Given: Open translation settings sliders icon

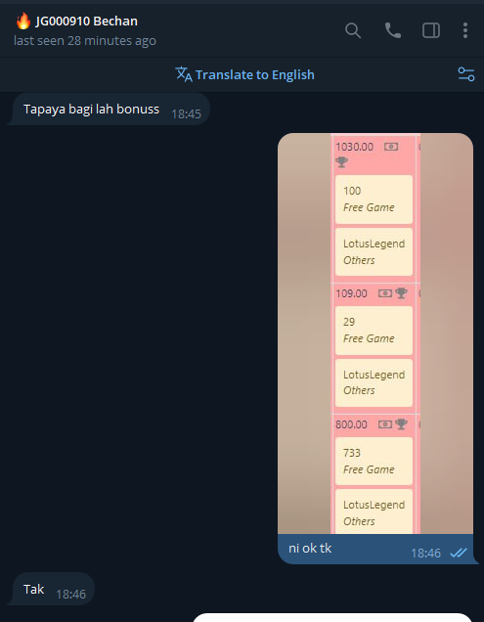Looking at the screenshot, I should 466,74.
